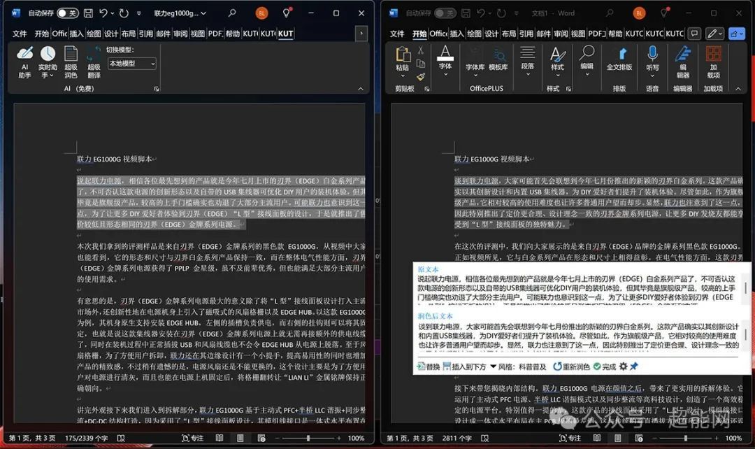
Task: Click 2811 个字 word count in right window
Action: [x=457, y=439]
